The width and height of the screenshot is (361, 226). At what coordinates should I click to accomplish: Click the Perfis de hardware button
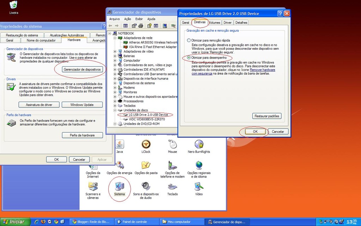tap(82, 135)
